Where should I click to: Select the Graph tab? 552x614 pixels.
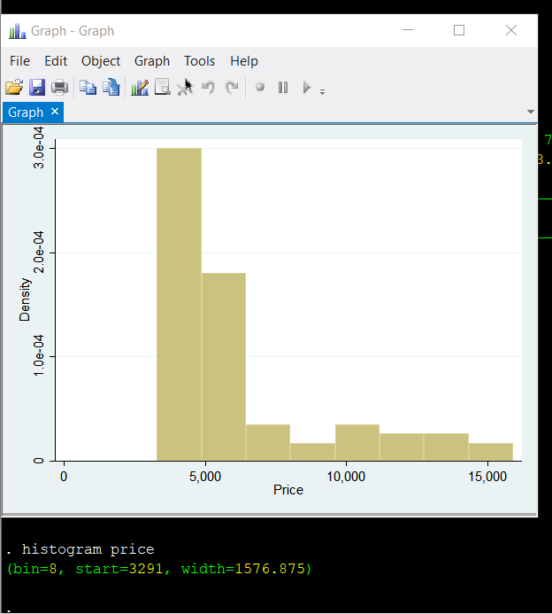(x=26, y=113)
